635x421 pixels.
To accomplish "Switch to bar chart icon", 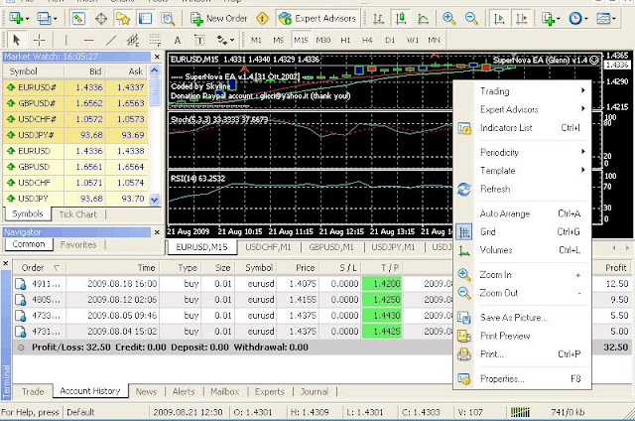I will click(x=378, y=18).
